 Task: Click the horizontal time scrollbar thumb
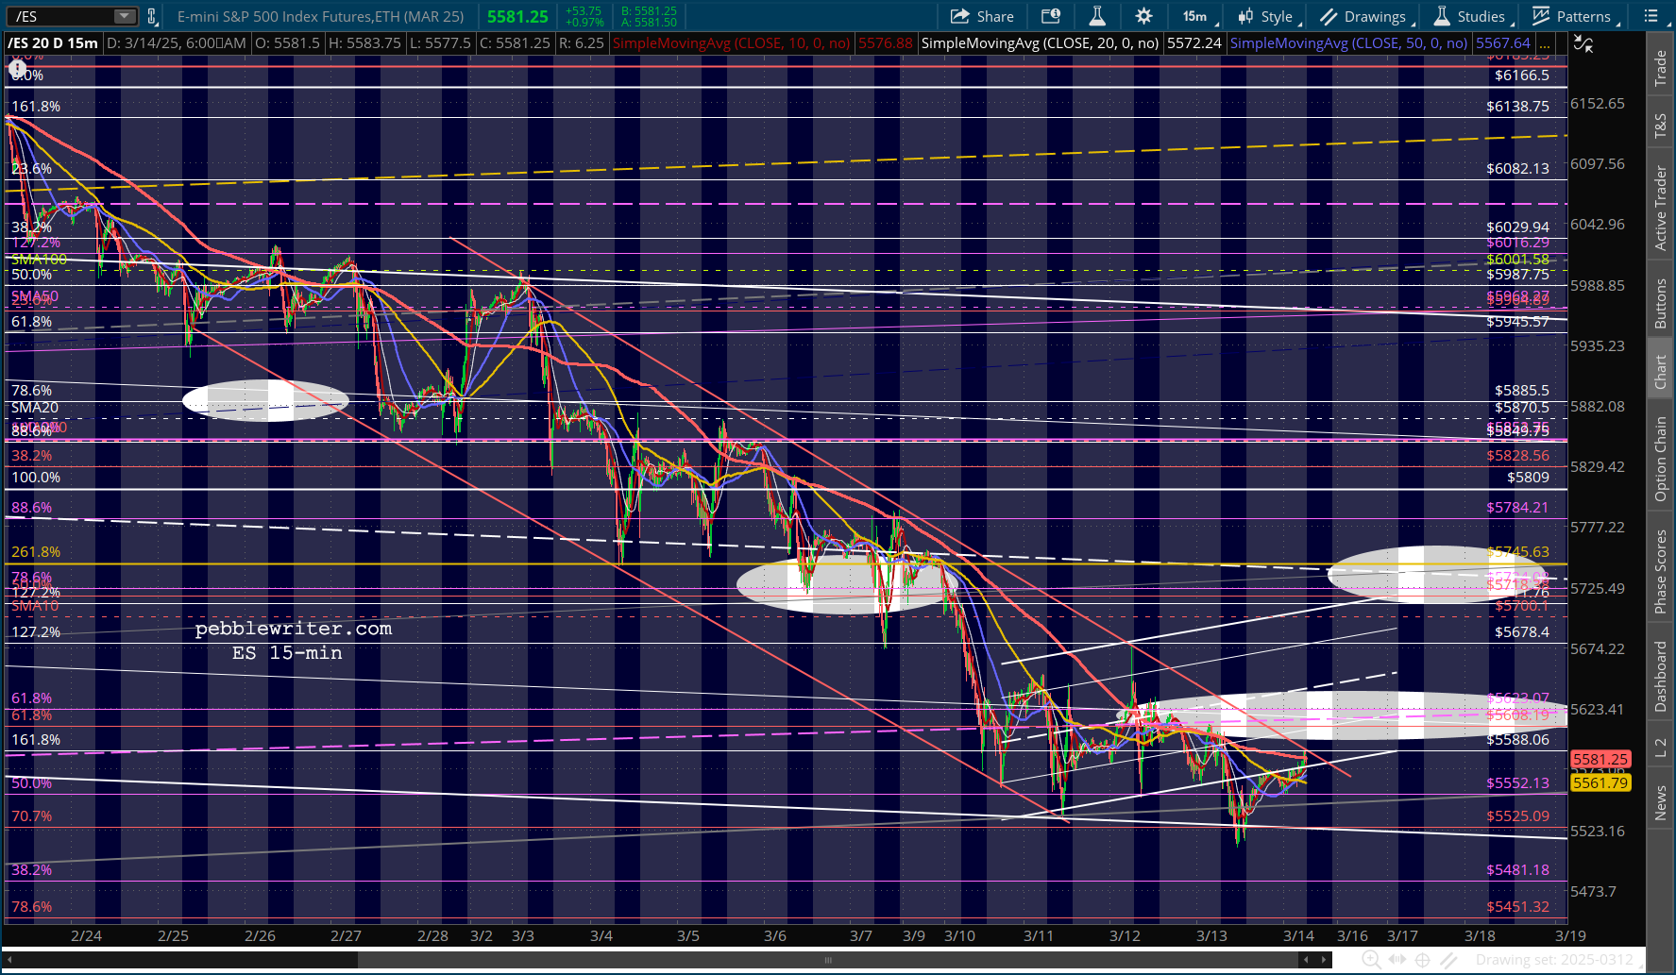click(x=827, y=960)
